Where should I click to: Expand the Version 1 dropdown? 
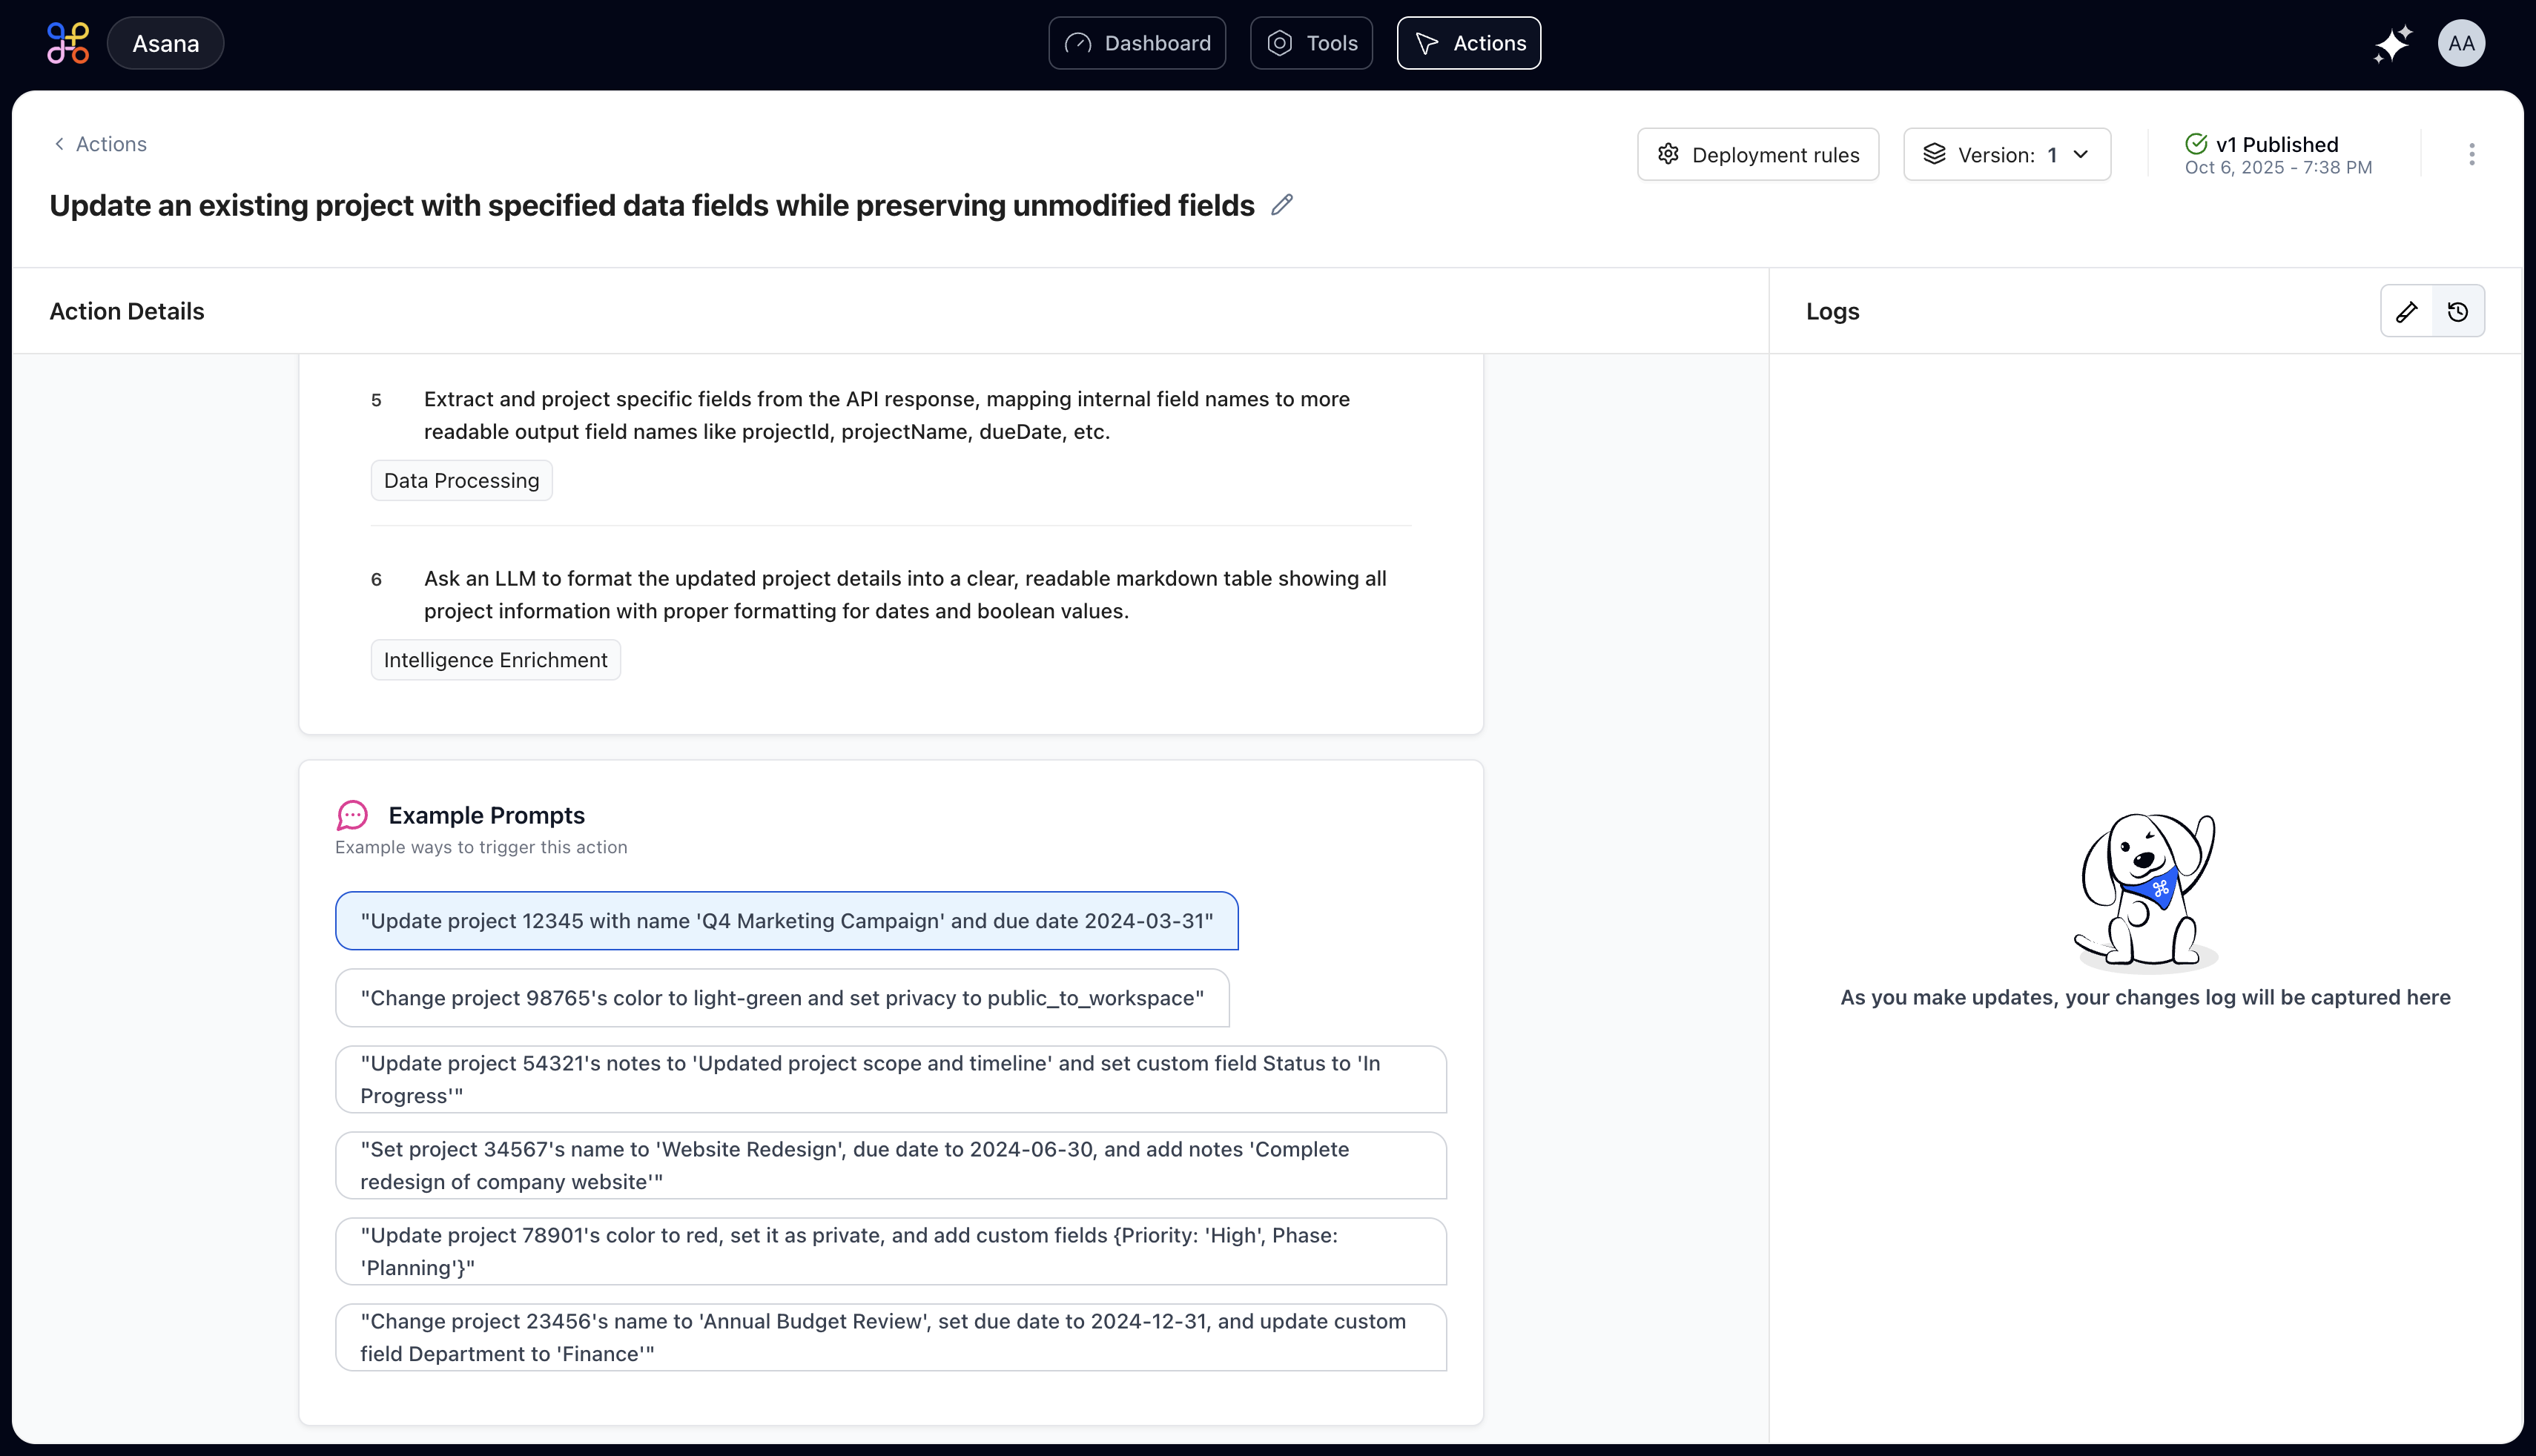point(2007,154)
